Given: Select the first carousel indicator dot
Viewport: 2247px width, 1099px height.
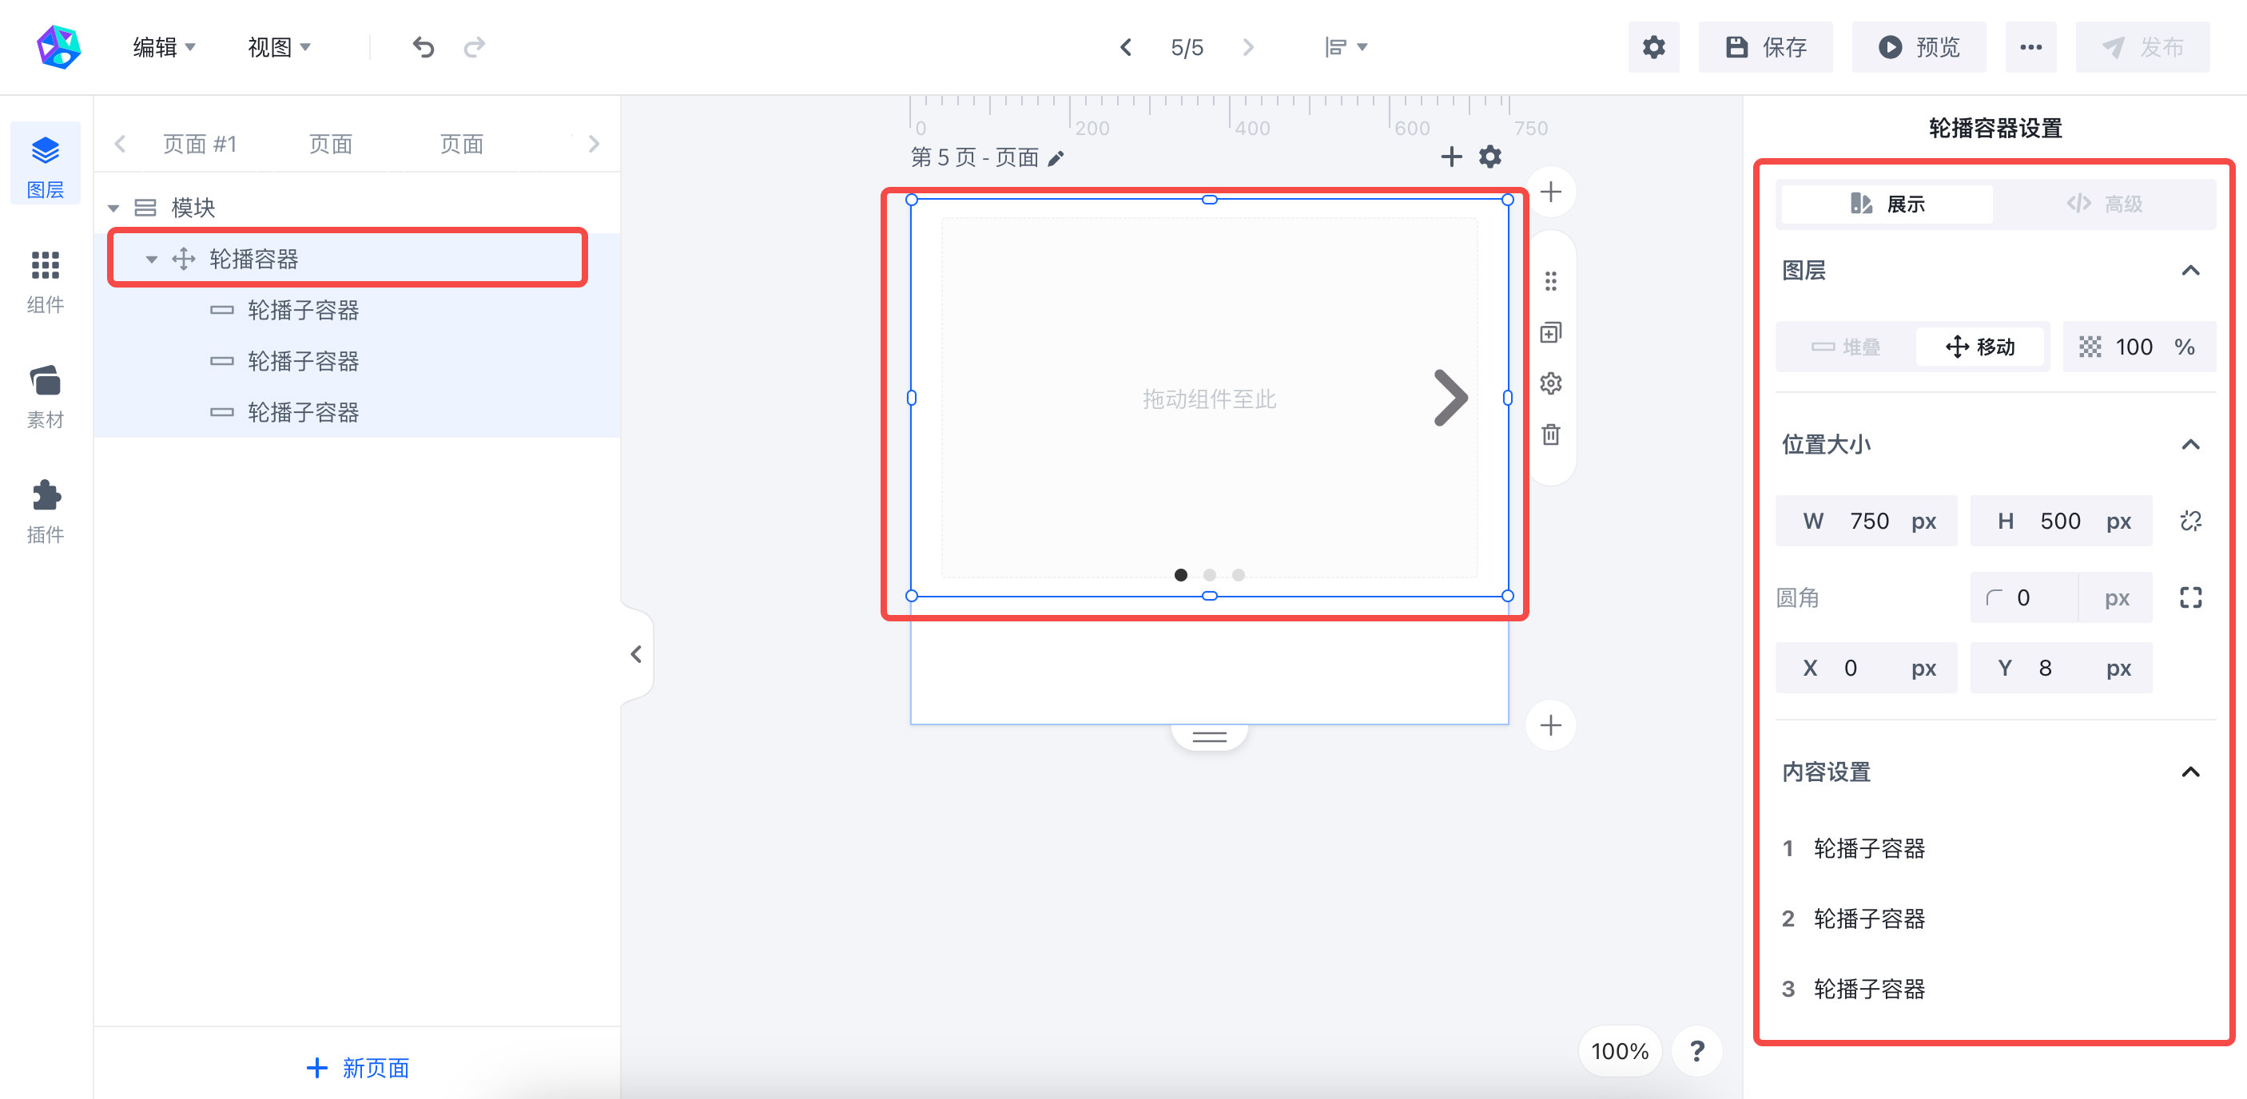Looking at the screenshot, I should point(1180,575).
